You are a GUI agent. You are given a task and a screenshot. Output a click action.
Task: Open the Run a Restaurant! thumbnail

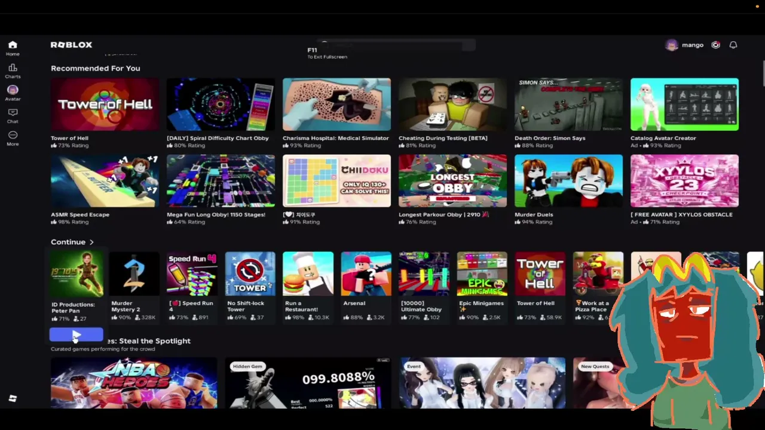click(308, 274)
